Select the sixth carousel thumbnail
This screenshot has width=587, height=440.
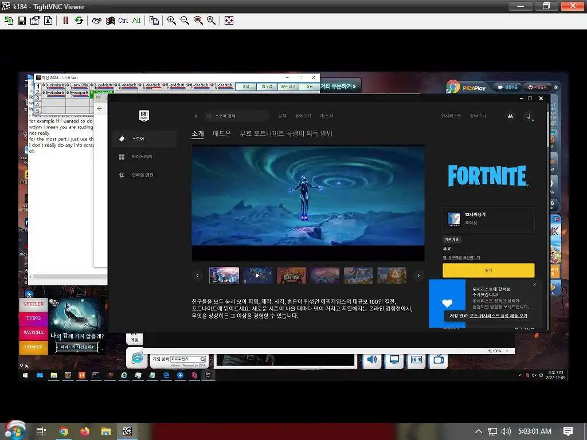pyautogui.click(x=392, y=276)
